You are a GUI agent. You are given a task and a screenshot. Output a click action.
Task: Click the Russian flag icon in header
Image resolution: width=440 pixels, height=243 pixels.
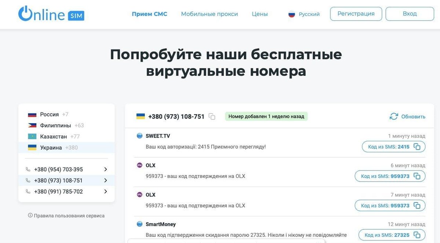point(292,14)
